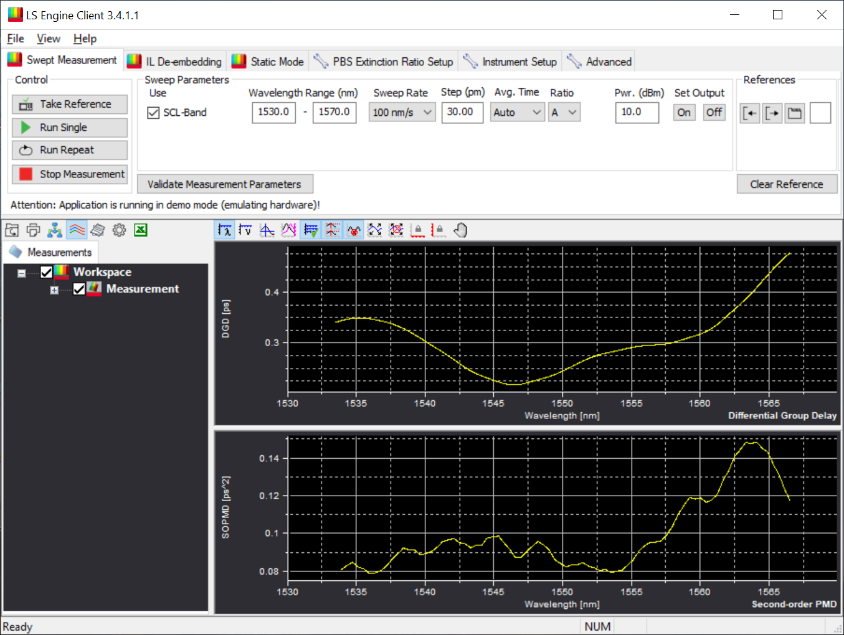Open the Avg. Time Auto dropdown
Screen dimensions: 844x635
pyautogui.click(x=517, y=113)
